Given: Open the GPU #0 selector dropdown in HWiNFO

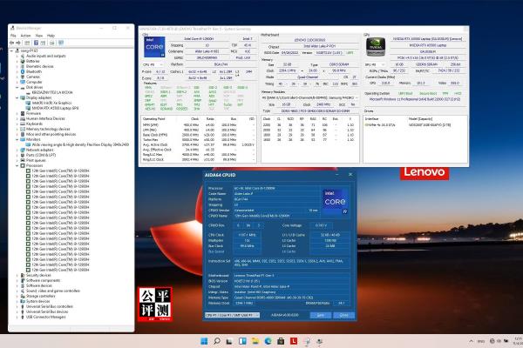Looking at the screenshot, I should tap(376, 64).
